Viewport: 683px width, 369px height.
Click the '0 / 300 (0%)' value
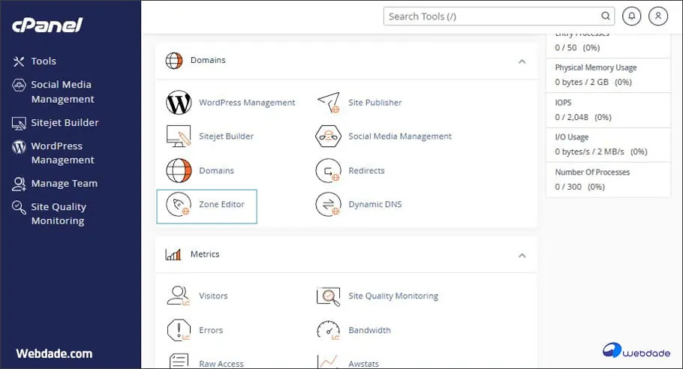[x=579, y=187]
